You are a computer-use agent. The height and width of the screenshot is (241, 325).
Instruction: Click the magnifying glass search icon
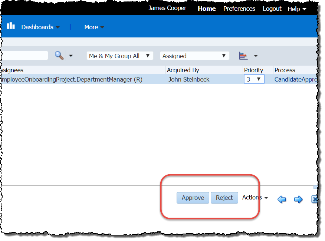(59, 56)
